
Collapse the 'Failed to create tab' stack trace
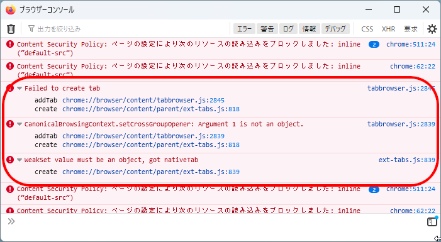click(20, 89)
